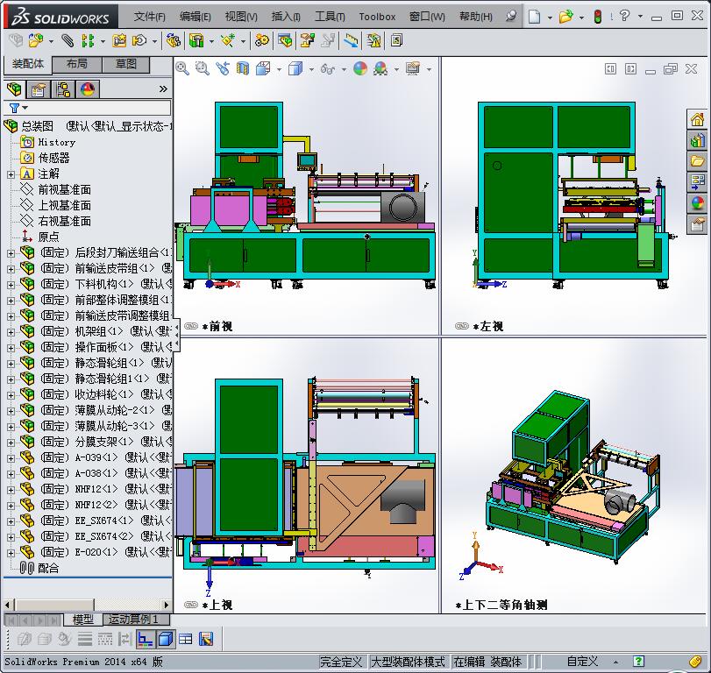Click the link views icon beside 上視

point(191,605)
